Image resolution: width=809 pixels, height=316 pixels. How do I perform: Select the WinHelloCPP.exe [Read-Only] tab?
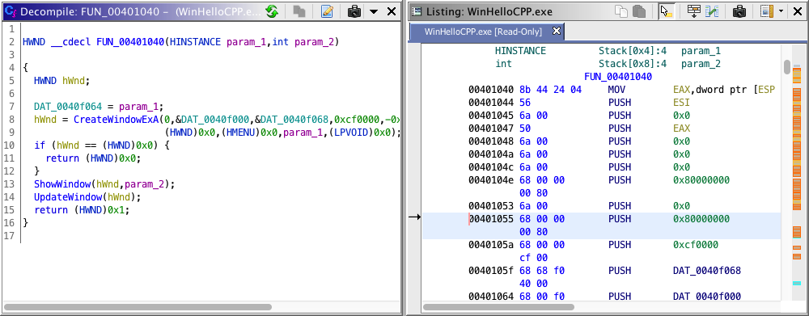(483, 32)
